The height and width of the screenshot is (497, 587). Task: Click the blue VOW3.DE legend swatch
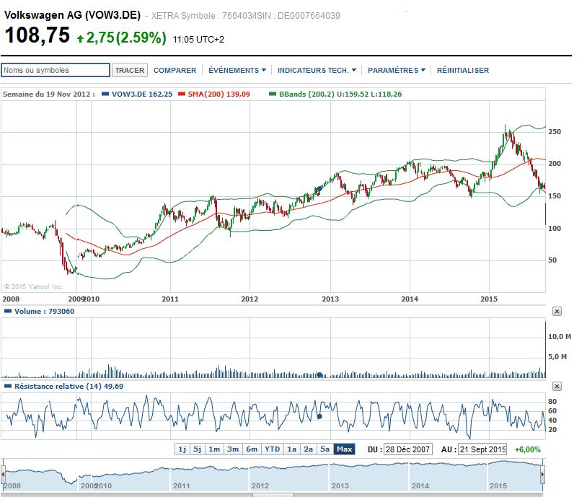coord(105,94)
